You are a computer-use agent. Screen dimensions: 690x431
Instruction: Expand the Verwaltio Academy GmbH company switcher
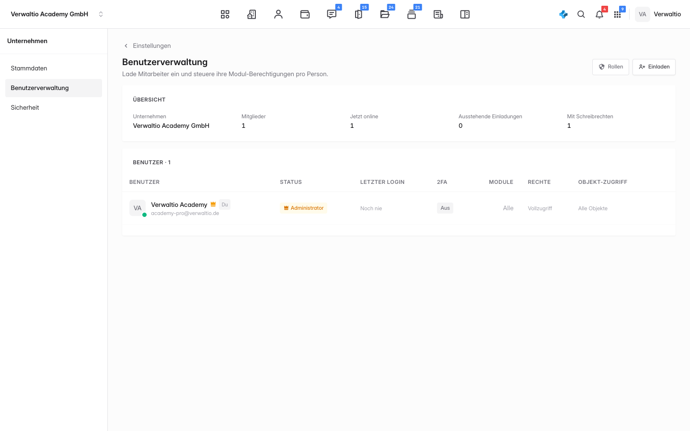pos(57,14)
